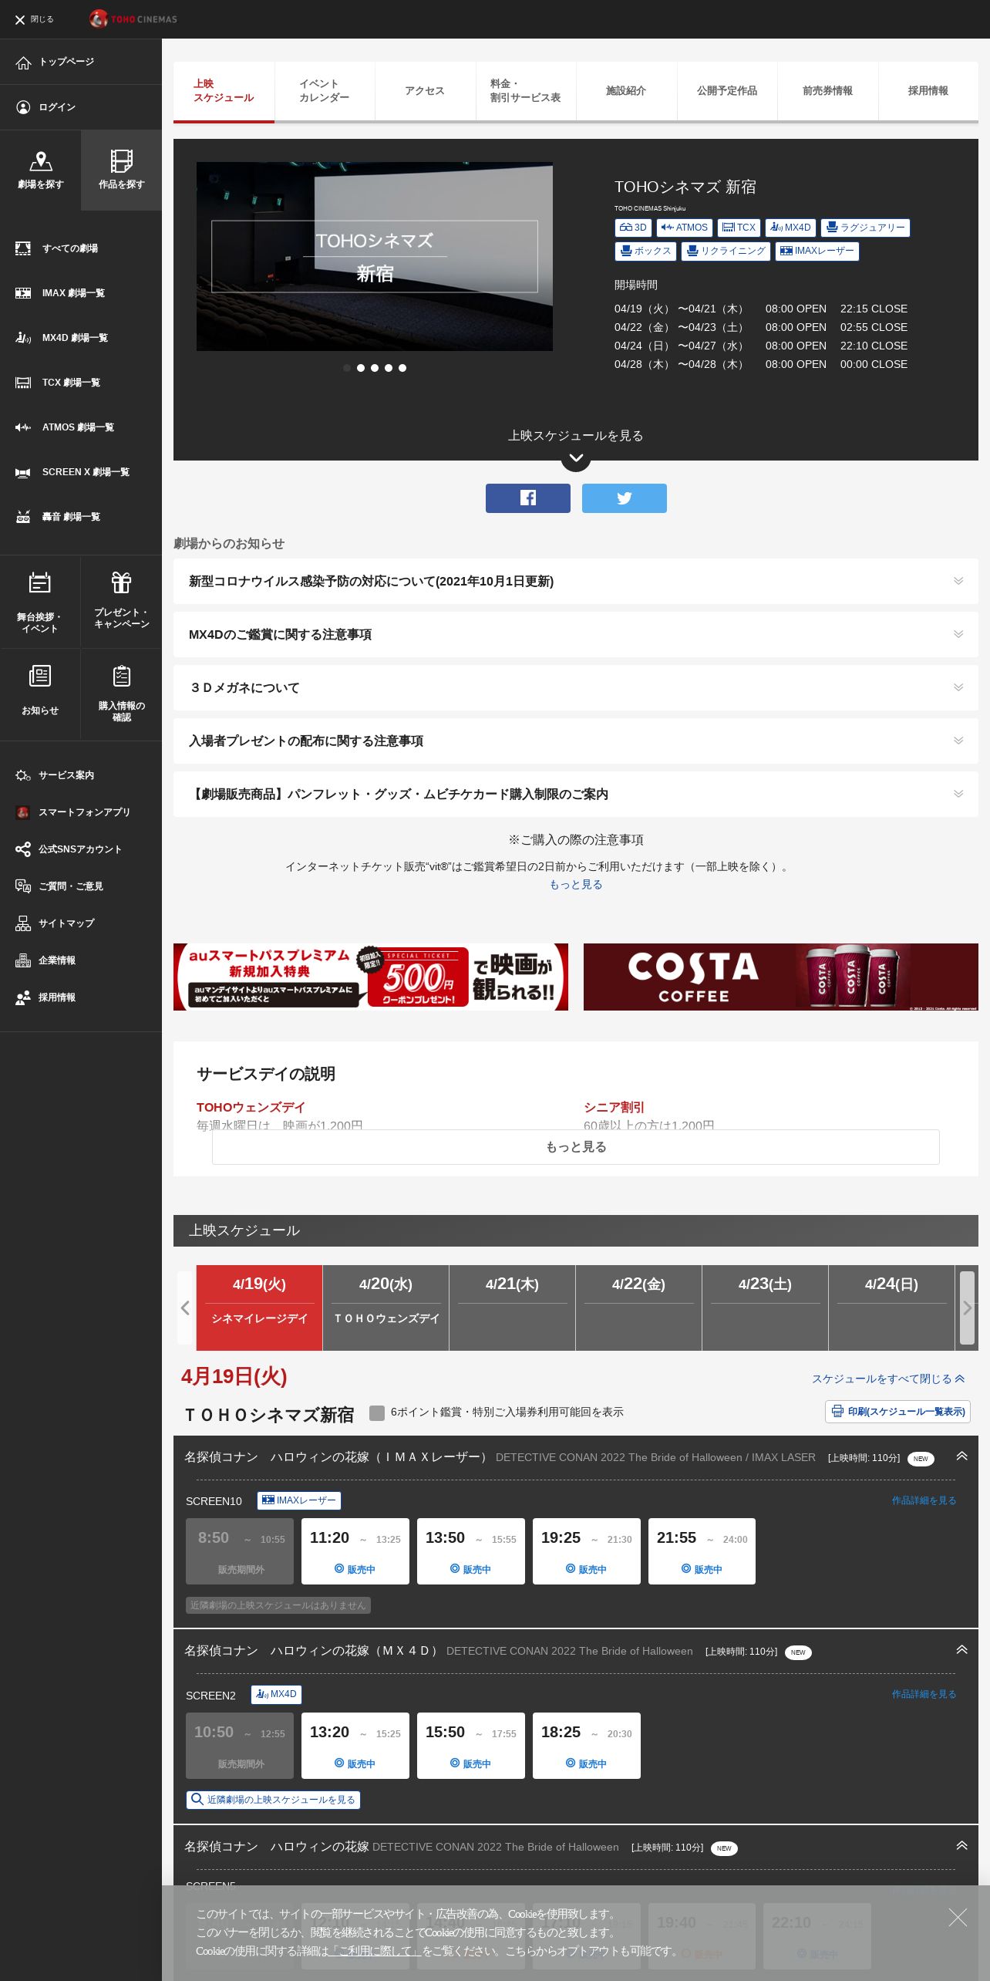Toggle 6ポイント鑑賞 利用可能回 checkbox
The image size is (990, 1981).
[377, 1413]
